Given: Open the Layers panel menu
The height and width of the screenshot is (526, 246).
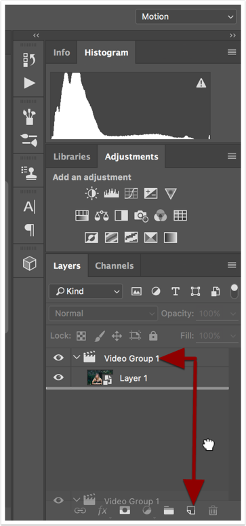Looking at the screenshot, I should pos(232,265).
